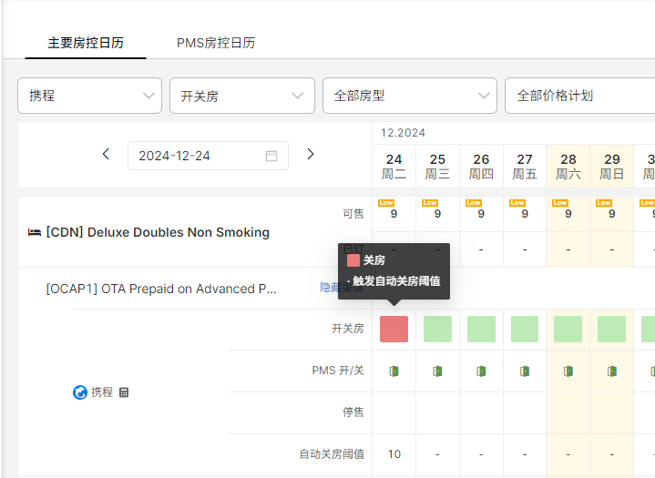Go to previous date with left arrow
This screenshot has width=655, height=478.
(106, 154)
